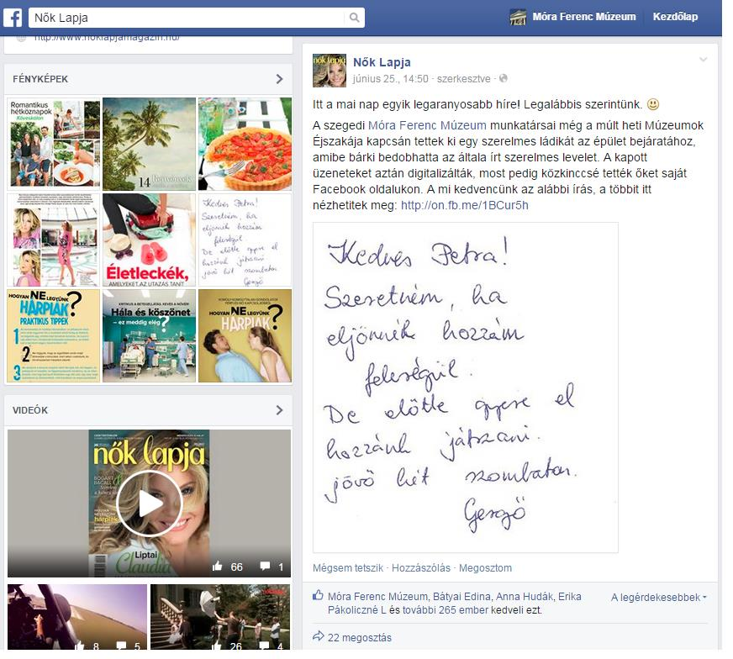The width and height of the screenshot is (733, 659).
Task: Open Móra Ferenc Múzeum profile in header
Action: click(x=584, y=17)
